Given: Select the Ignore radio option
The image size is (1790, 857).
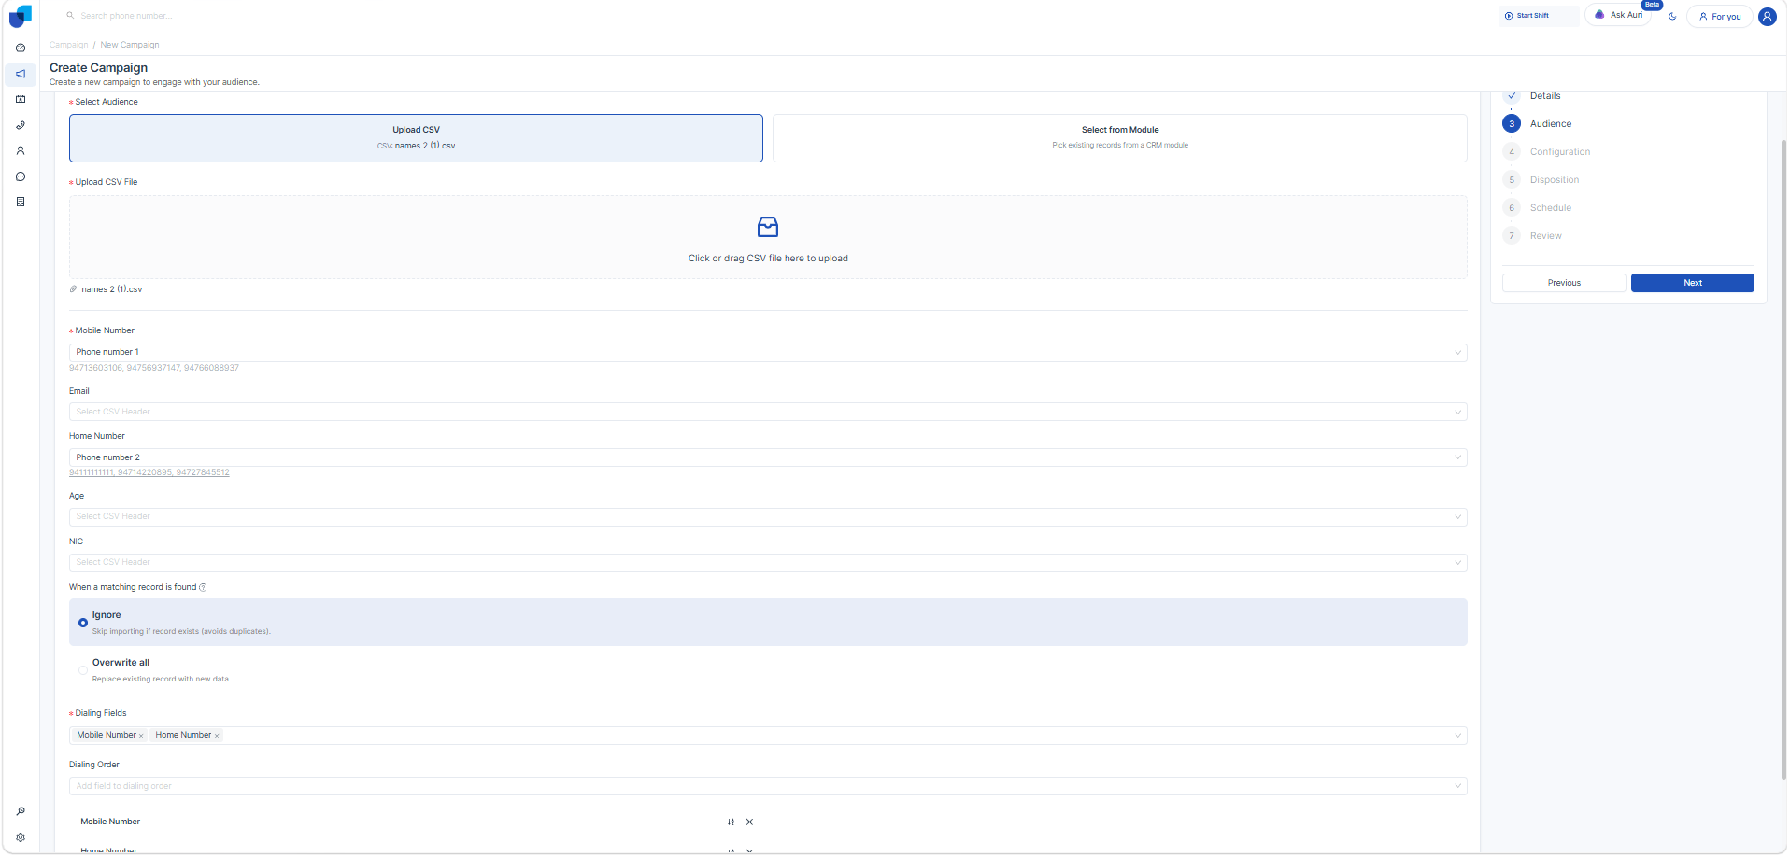Looking at the screenshot, I should pos(83,623).
